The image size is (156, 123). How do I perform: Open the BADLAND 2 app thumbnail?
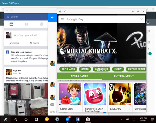pos(120,94)
